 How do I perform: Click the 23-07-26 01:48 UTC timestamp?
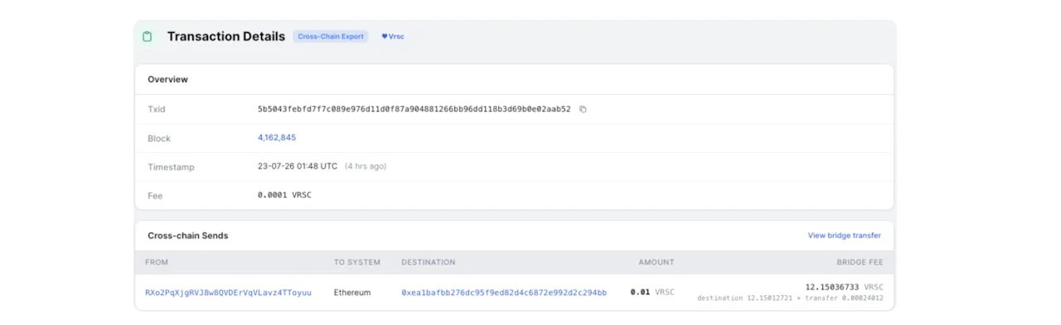(x=298, y=166)
